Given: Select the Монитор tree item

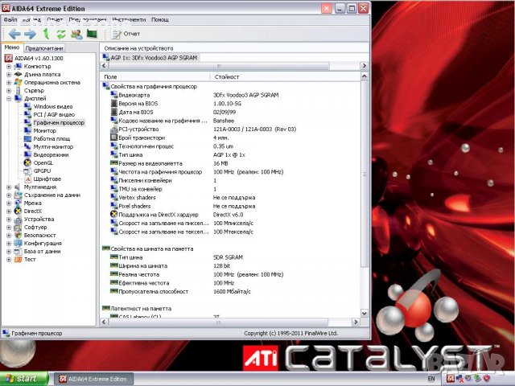Looking at the screenshot, I should click(45, 130).
